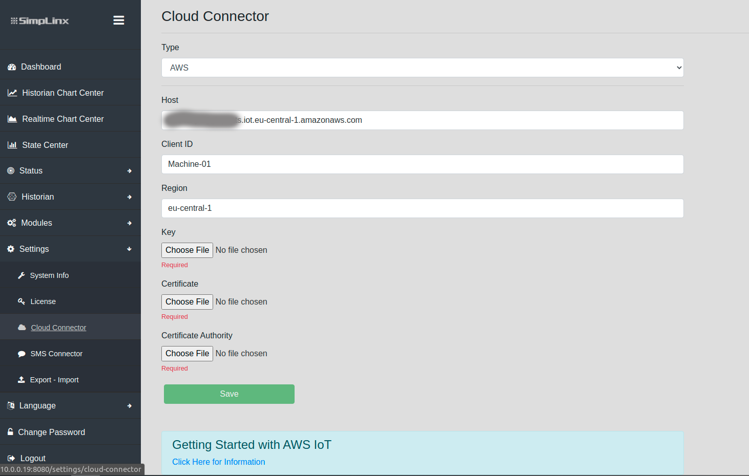Click the Modules gears icon
This screenshot has width=749, height=476.
[x=12, y=223]
